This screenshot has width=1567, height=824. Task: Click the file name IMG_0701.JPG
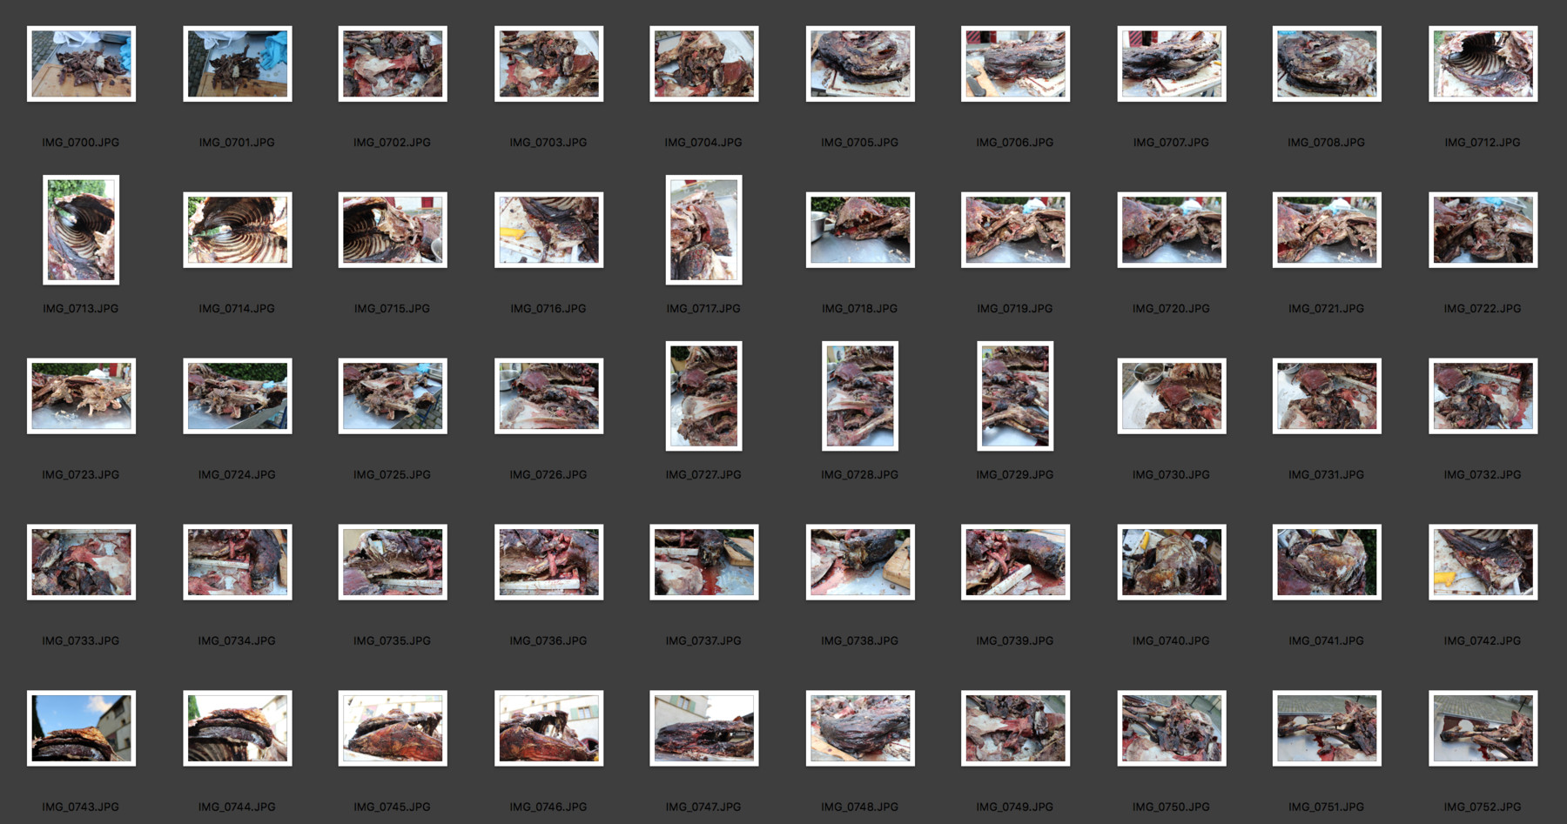tap(237, 142)
